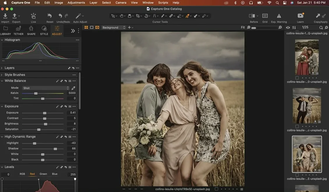329x192 pixels.
Task: Collapse the White Balance panel
Action: pos(2,81)
